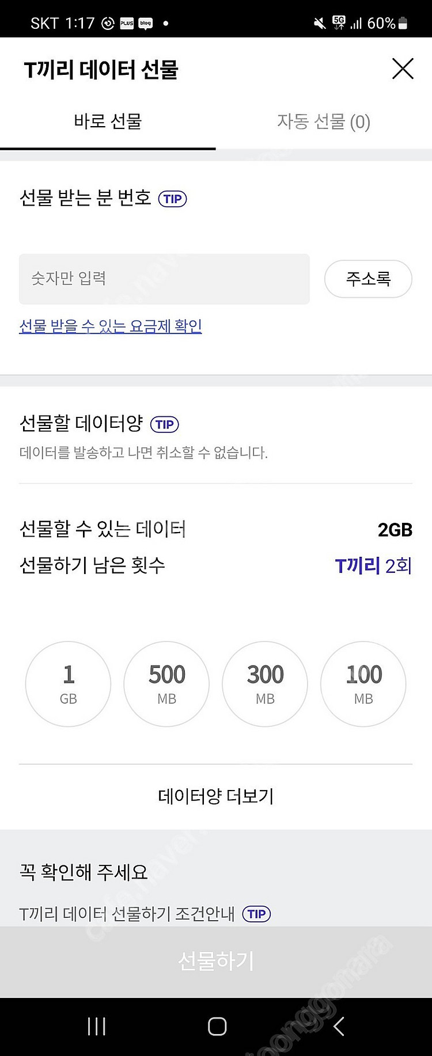This screenshot has width=432, height=1056.
Task: Open the 자동 선물 (0) tab
Action: 323,122
